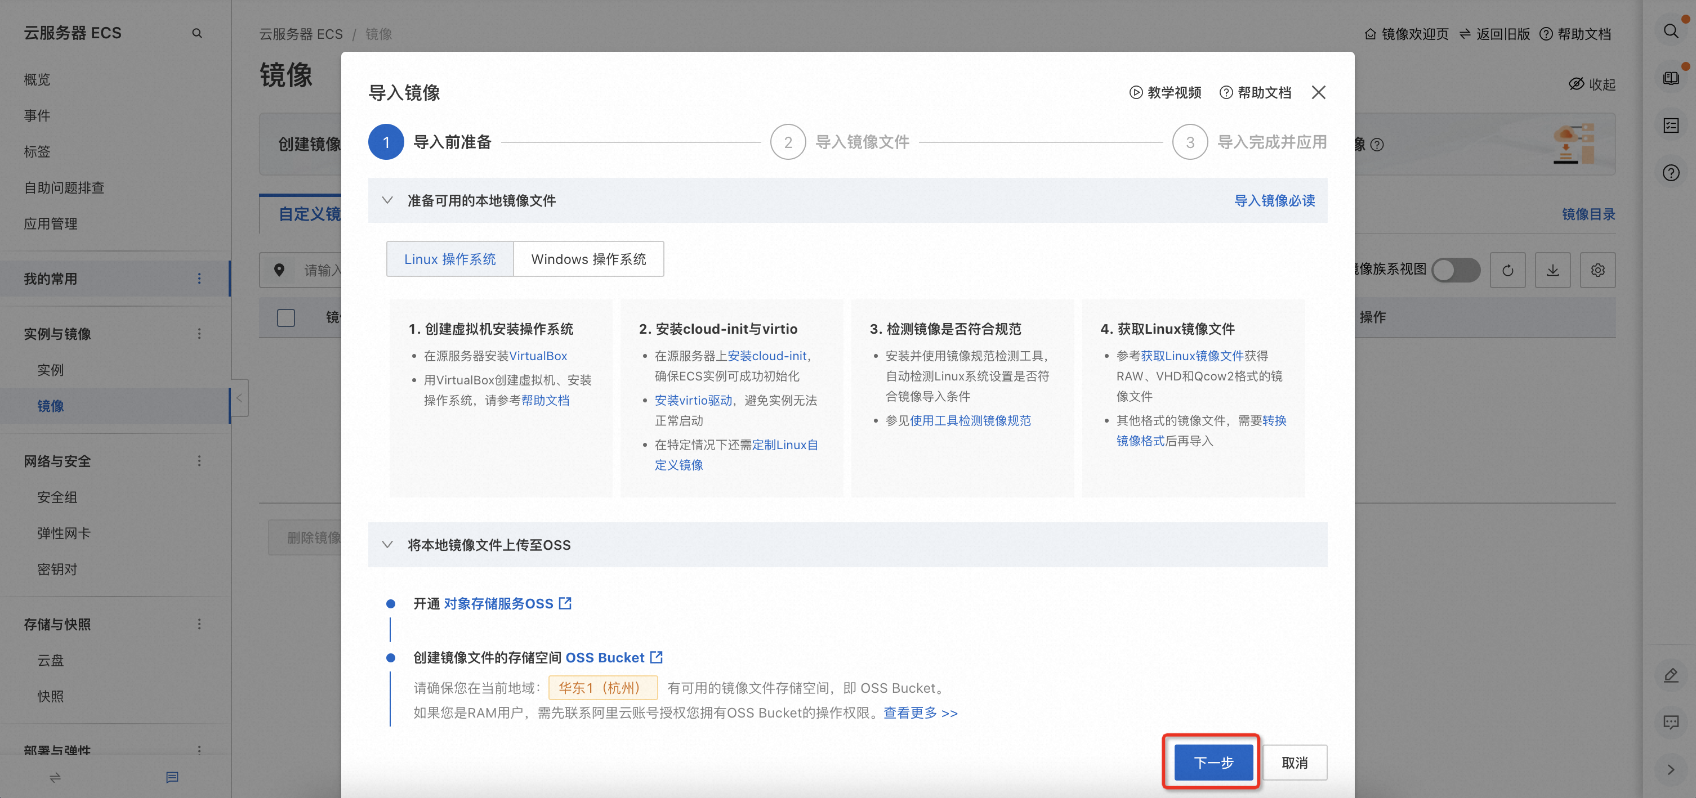The height and width of the screenshot is (798, 1696).
Task: Click the download export icon
Action: [x=1552, y=270]
